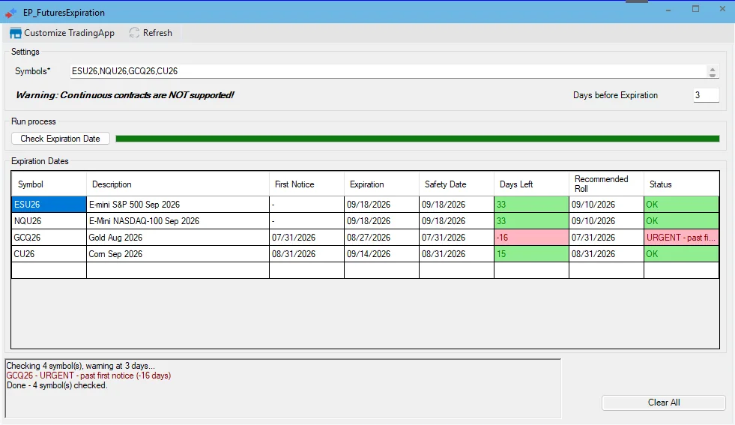Click the Symbols field spinner arrows
Viewport: 735px width, 425px height.
coord(713,72)
